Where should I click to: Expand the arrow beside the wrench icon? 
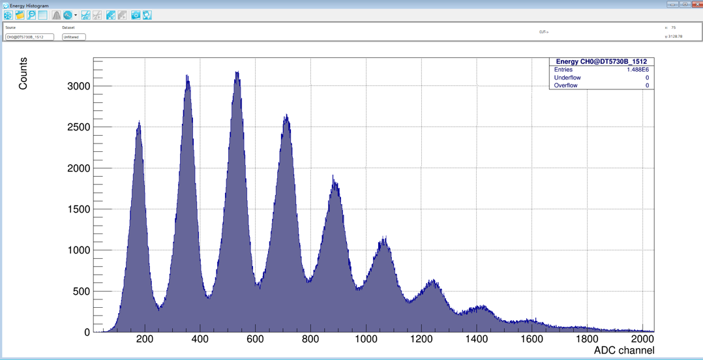76,15
